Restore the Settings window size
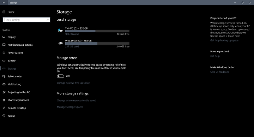 (x=242, y=2)
